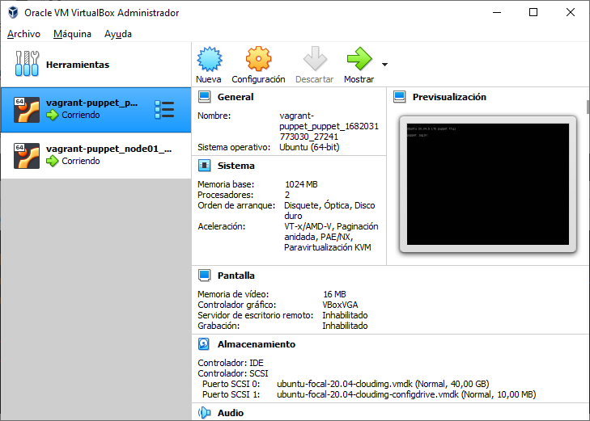Click the Herramientas label
590x421 pixels.
[x=78, y=65]
